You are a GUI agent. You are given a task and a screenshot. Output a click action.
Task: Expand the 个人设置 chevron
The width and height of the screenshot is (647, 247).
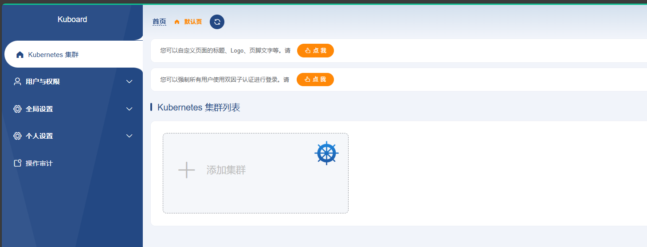(x=129, y=136)
